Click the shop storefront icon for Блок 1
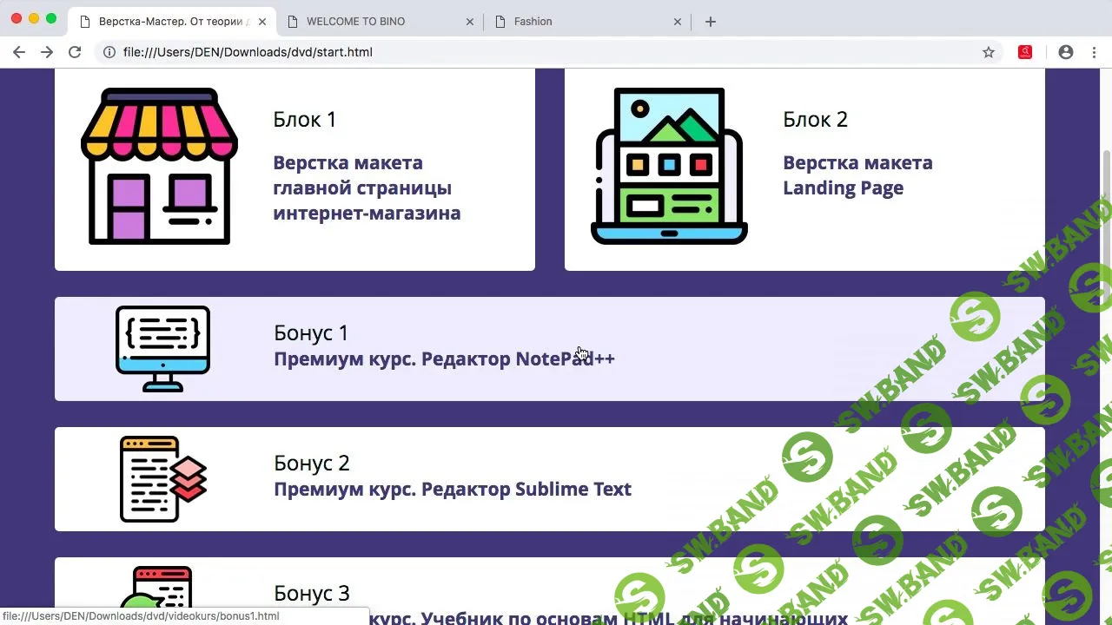The width and height of the screenshot is (1112, 625). [160, 165]
